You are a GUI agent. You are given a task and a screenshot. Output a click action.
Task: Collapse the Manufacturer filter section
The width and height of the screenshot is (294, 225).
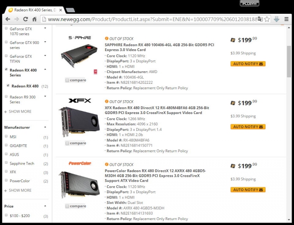[45, 127]
